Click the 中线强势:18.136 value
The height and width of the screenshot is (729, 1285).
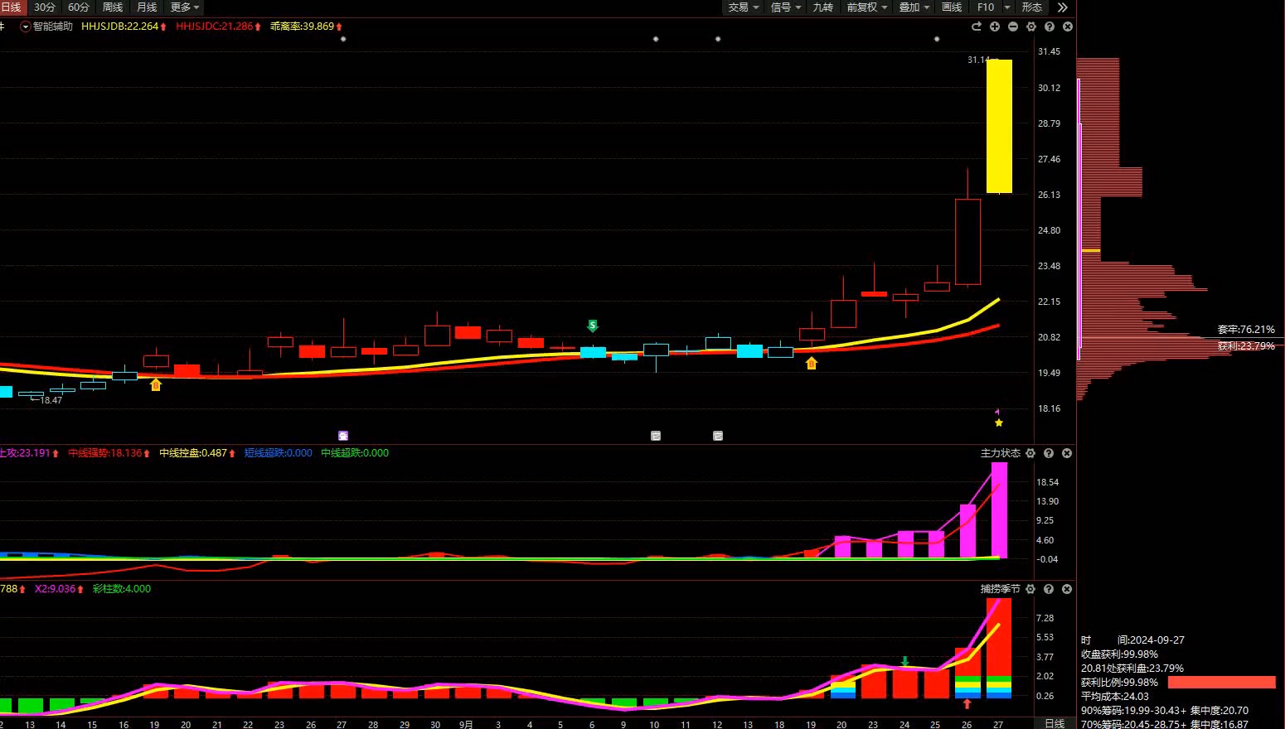105,453
